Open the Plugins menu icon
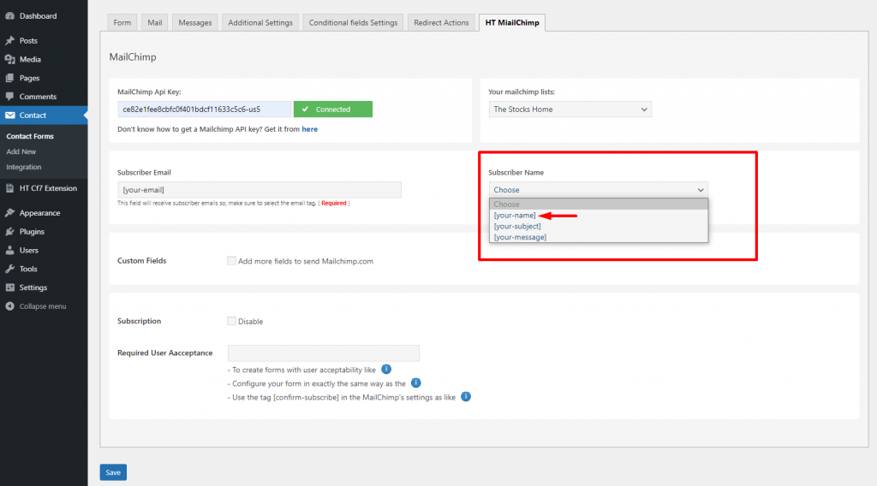The image size is (877, 486). tap(9, 232)
